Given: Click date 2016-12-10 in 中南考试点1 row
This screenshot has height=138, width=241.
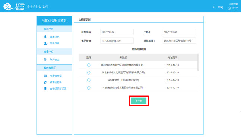Looking at the screenshot, I should point(172,88).
